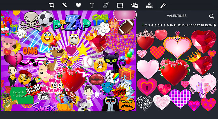Open the add photos tool
The image size is (218, 119).
[x=135, y=5]
